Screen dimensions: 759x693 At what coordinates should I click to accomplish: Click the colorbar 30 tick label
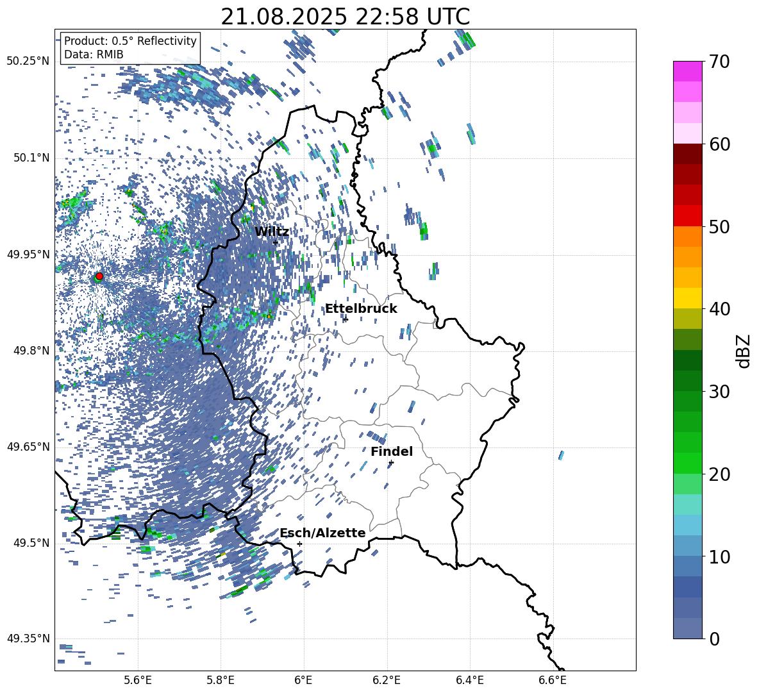[719, 392]
